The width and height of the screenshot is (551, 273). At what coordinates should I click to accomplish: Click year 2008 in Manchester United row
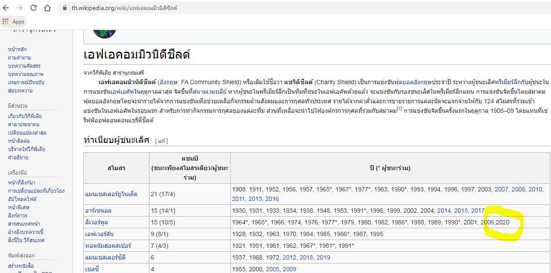coord(518,190)
